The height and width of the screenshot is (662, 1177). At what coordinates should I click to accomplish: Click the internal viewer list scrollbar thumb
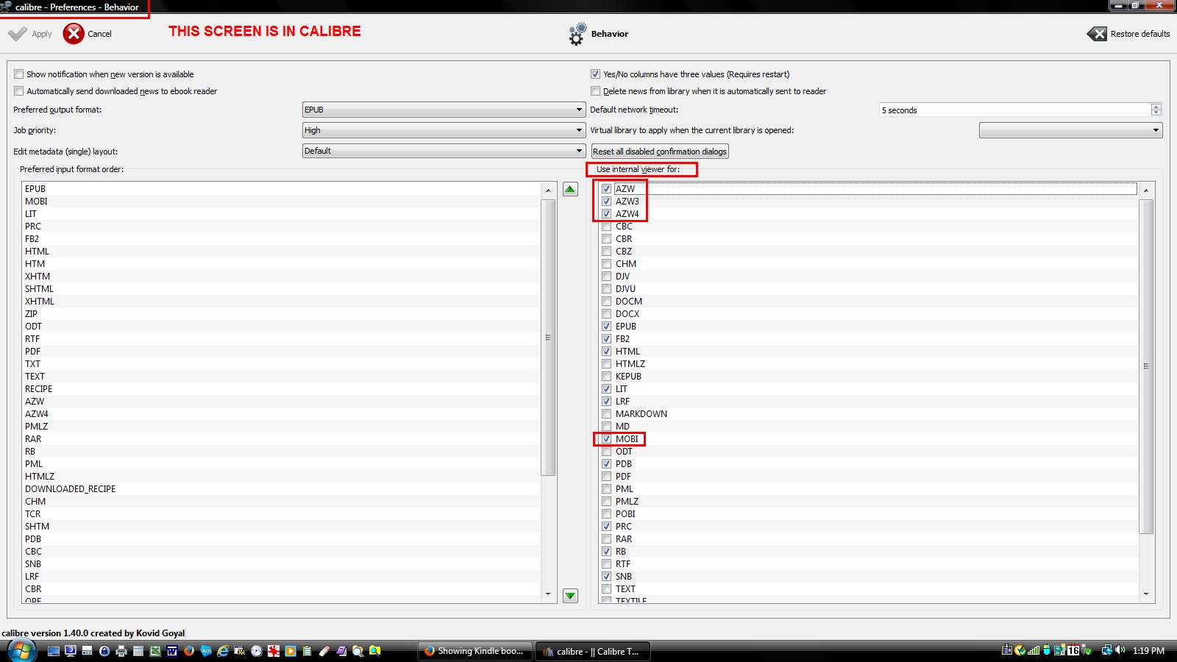(x=1146, y=366)
